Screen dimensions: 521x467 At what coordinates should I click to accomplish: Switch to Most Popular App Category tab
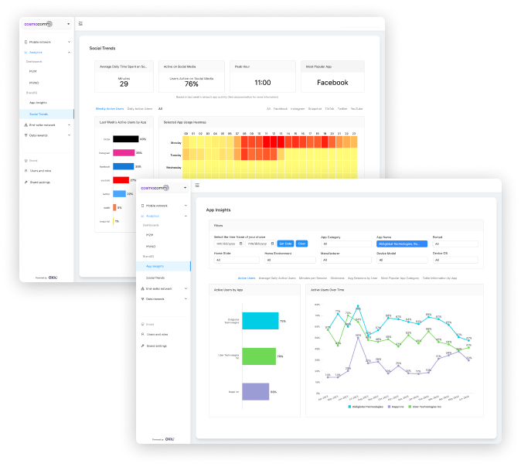(400, 278)
